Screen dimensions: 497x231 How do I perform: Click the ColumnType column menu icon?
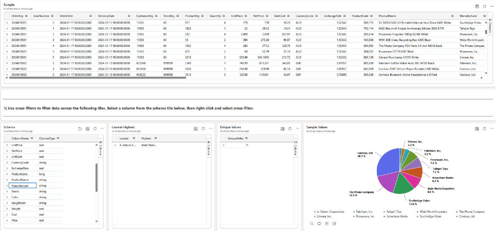pyautogui.click(x=58, y=138)
